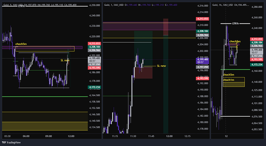This screenshot has width=266, height=146.
Task: Click the 4,208.184 green price label in 1-minute chart
Action: 202,31
